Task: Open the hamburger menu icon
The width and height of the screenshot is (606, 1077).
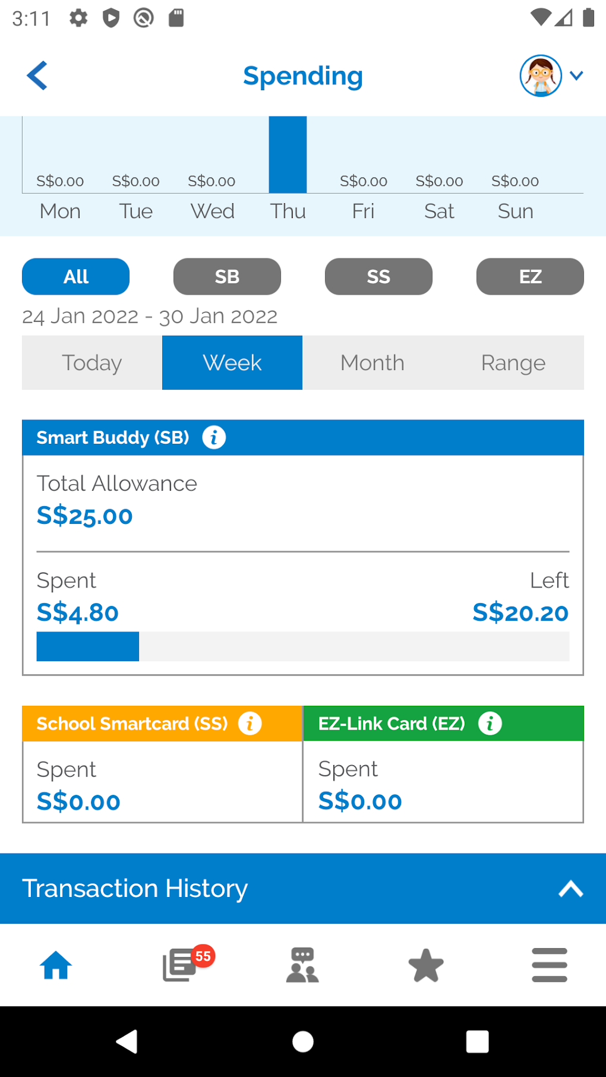Action: coord(550,965)
